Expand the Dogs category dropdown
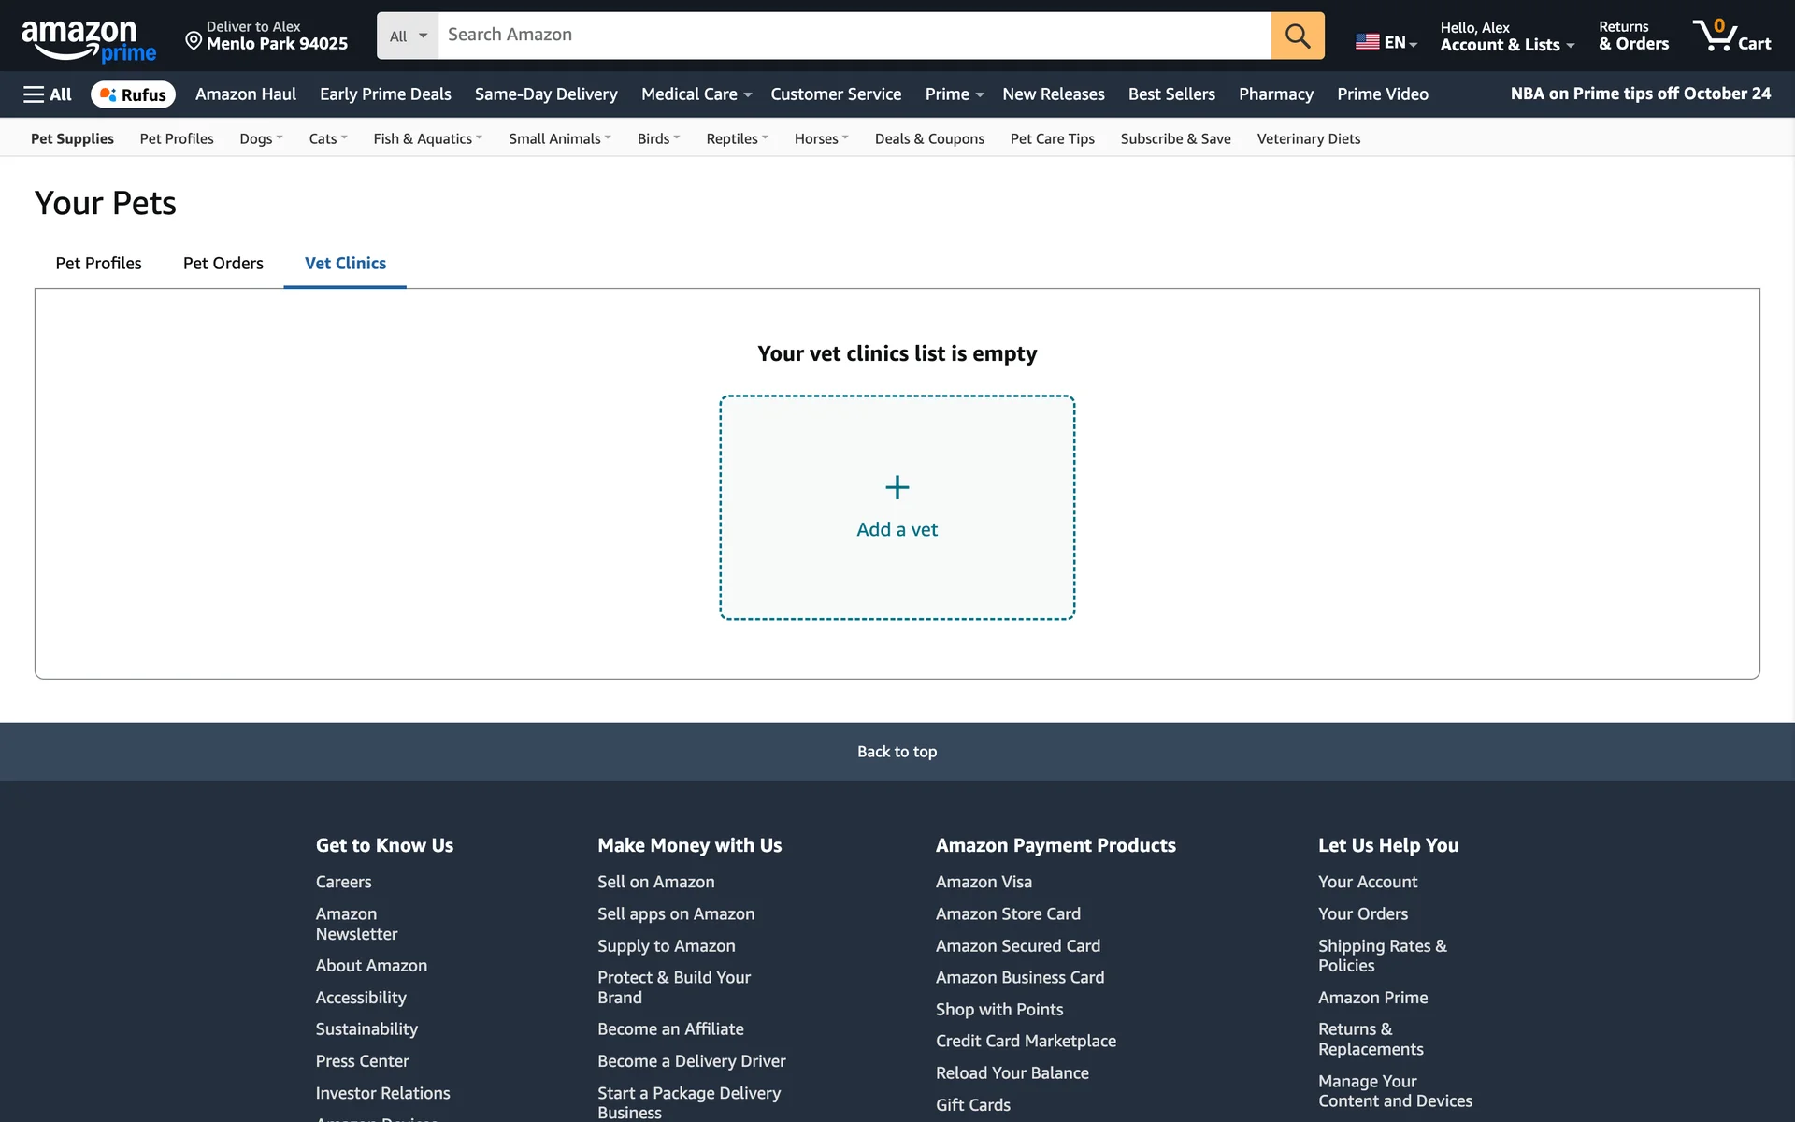The height and width of the screenshot is (1122, 1795). [x=261, y=138]
